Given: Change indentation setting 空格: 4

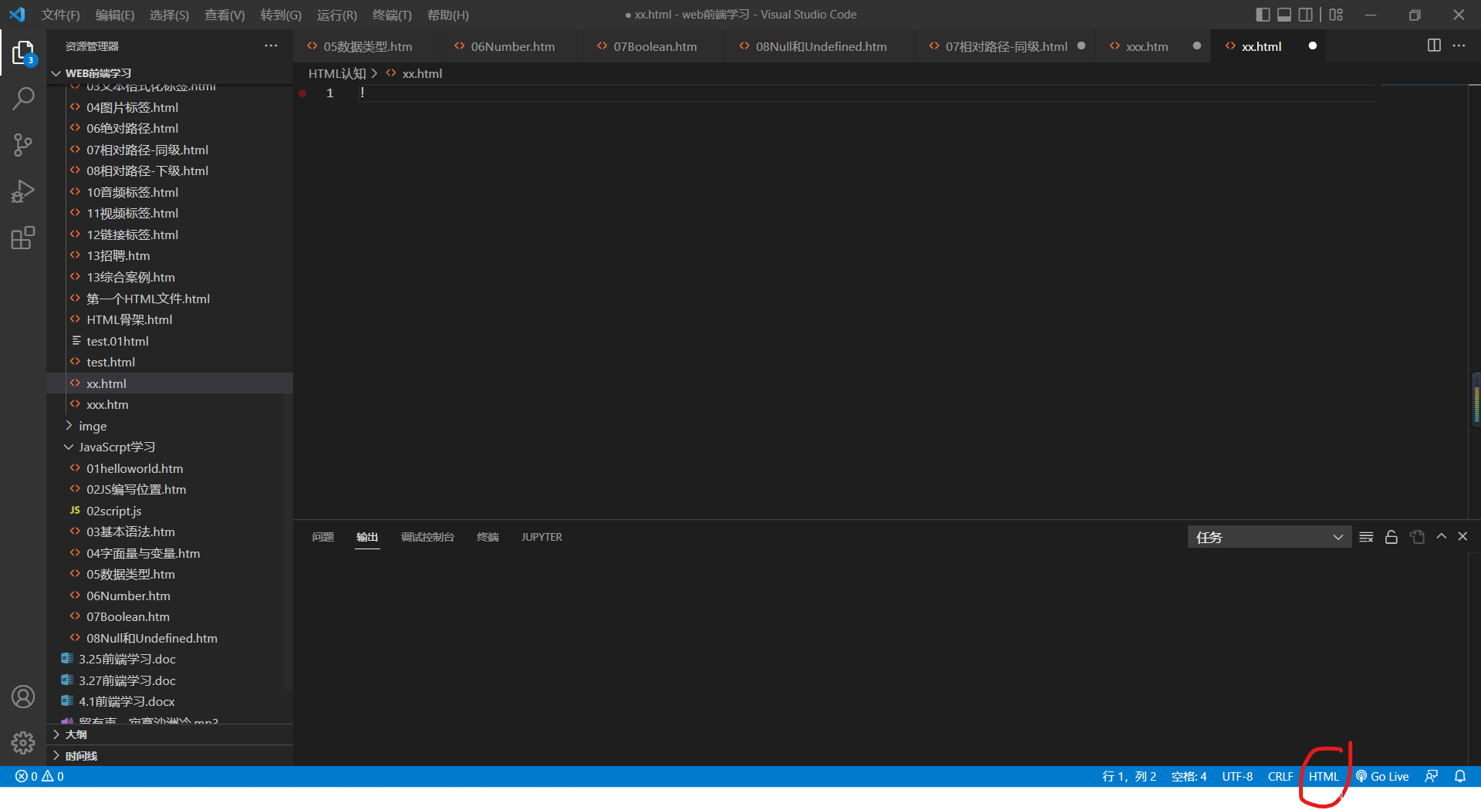Looking at the screenshot, I should pos(1189,776).
